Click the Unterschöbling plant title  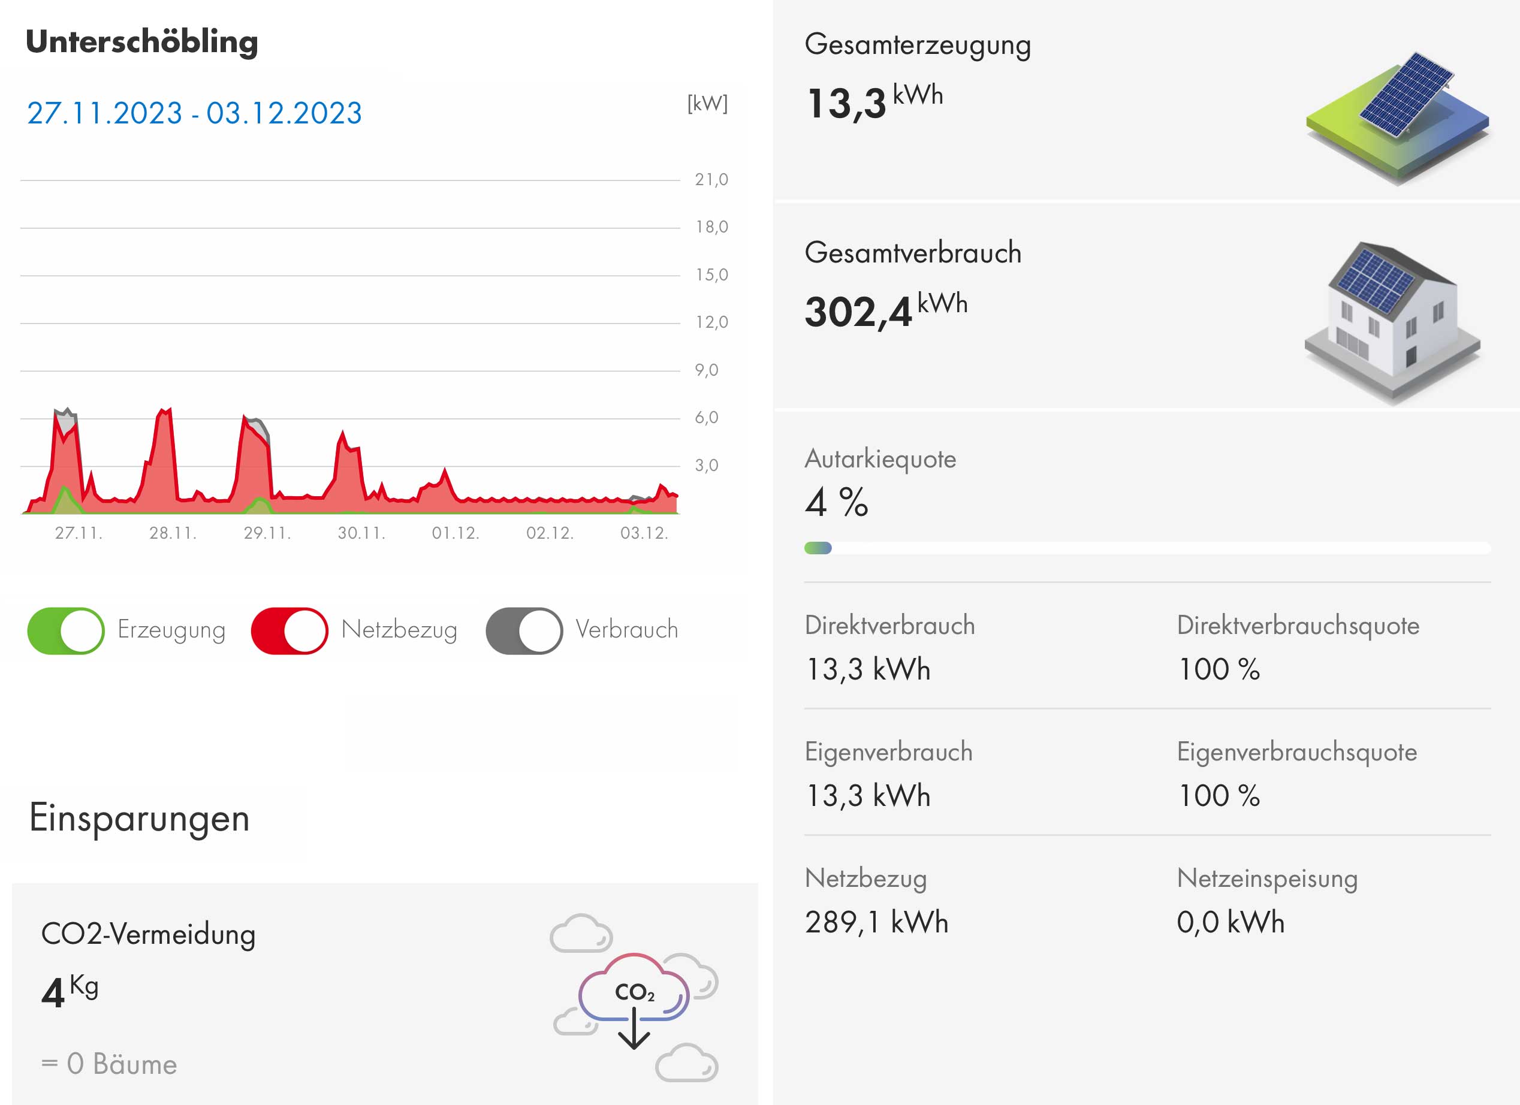[x=142, y=42]
